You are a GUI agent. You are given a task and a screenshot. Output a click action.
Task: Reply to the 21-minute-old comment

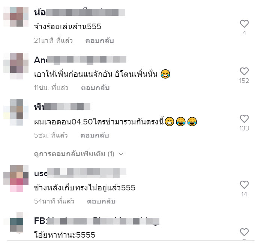(99, 40)
